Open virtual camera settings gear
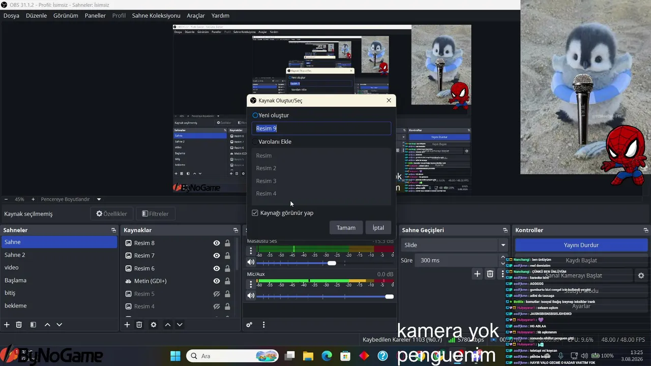 pyautogui.click(x=641, y=276)
